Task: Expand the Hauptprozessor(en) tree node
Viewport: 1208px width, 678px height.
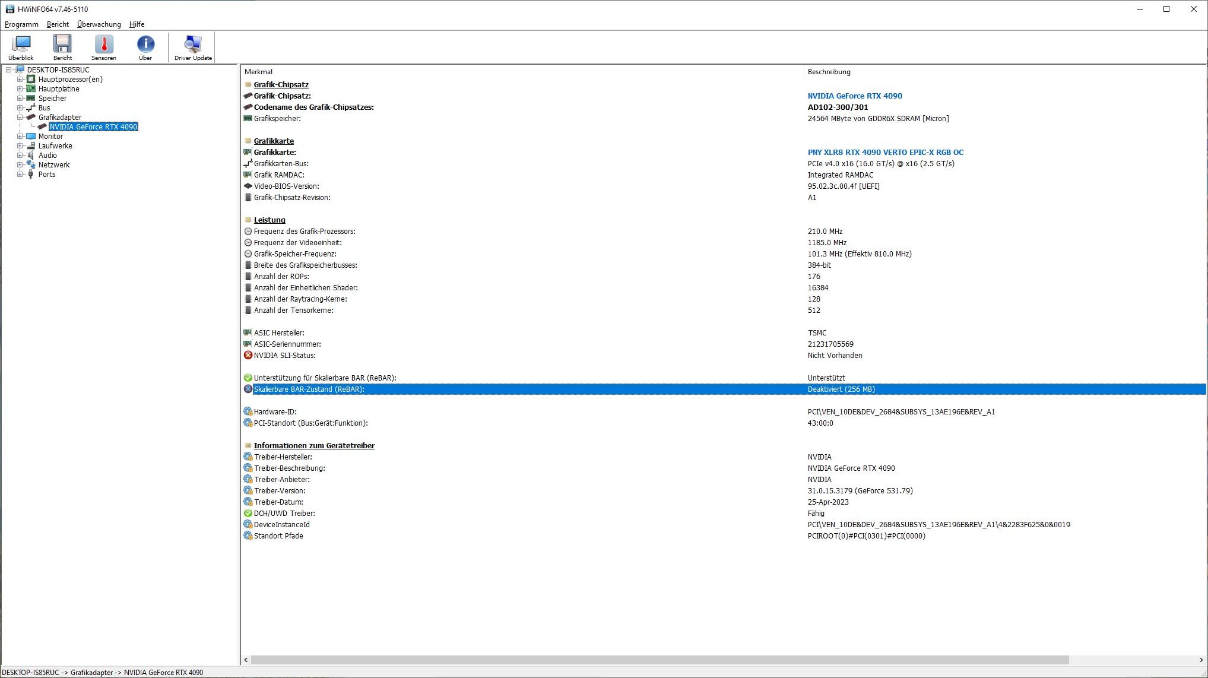Action: [x=20, y=80]
